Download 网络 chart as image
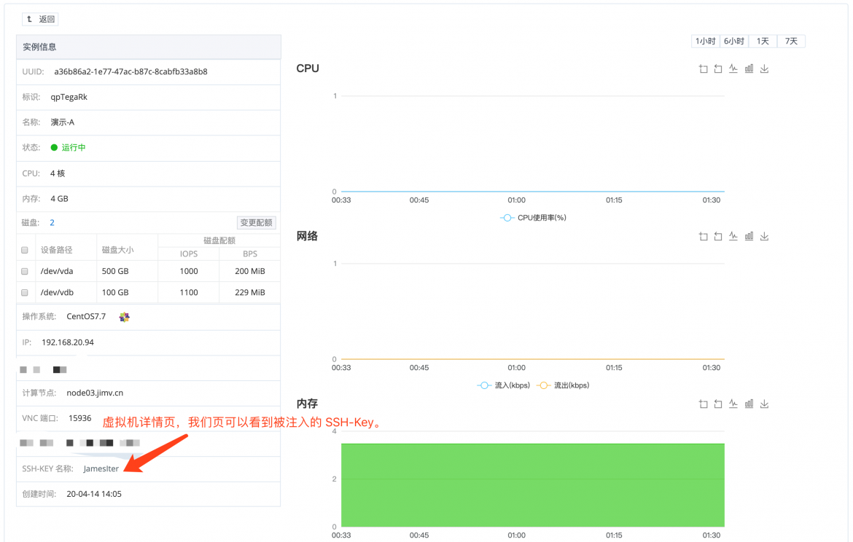853x542 pixels. [764, 236]
